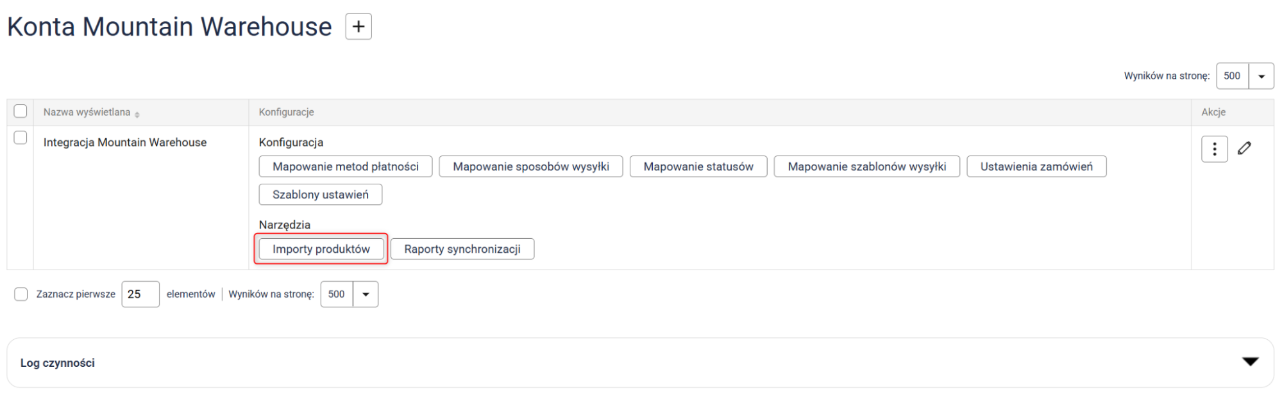Click the Integracja Mountain Warehouse name
Screen dimensions: 1282x395
coord(125,143)
